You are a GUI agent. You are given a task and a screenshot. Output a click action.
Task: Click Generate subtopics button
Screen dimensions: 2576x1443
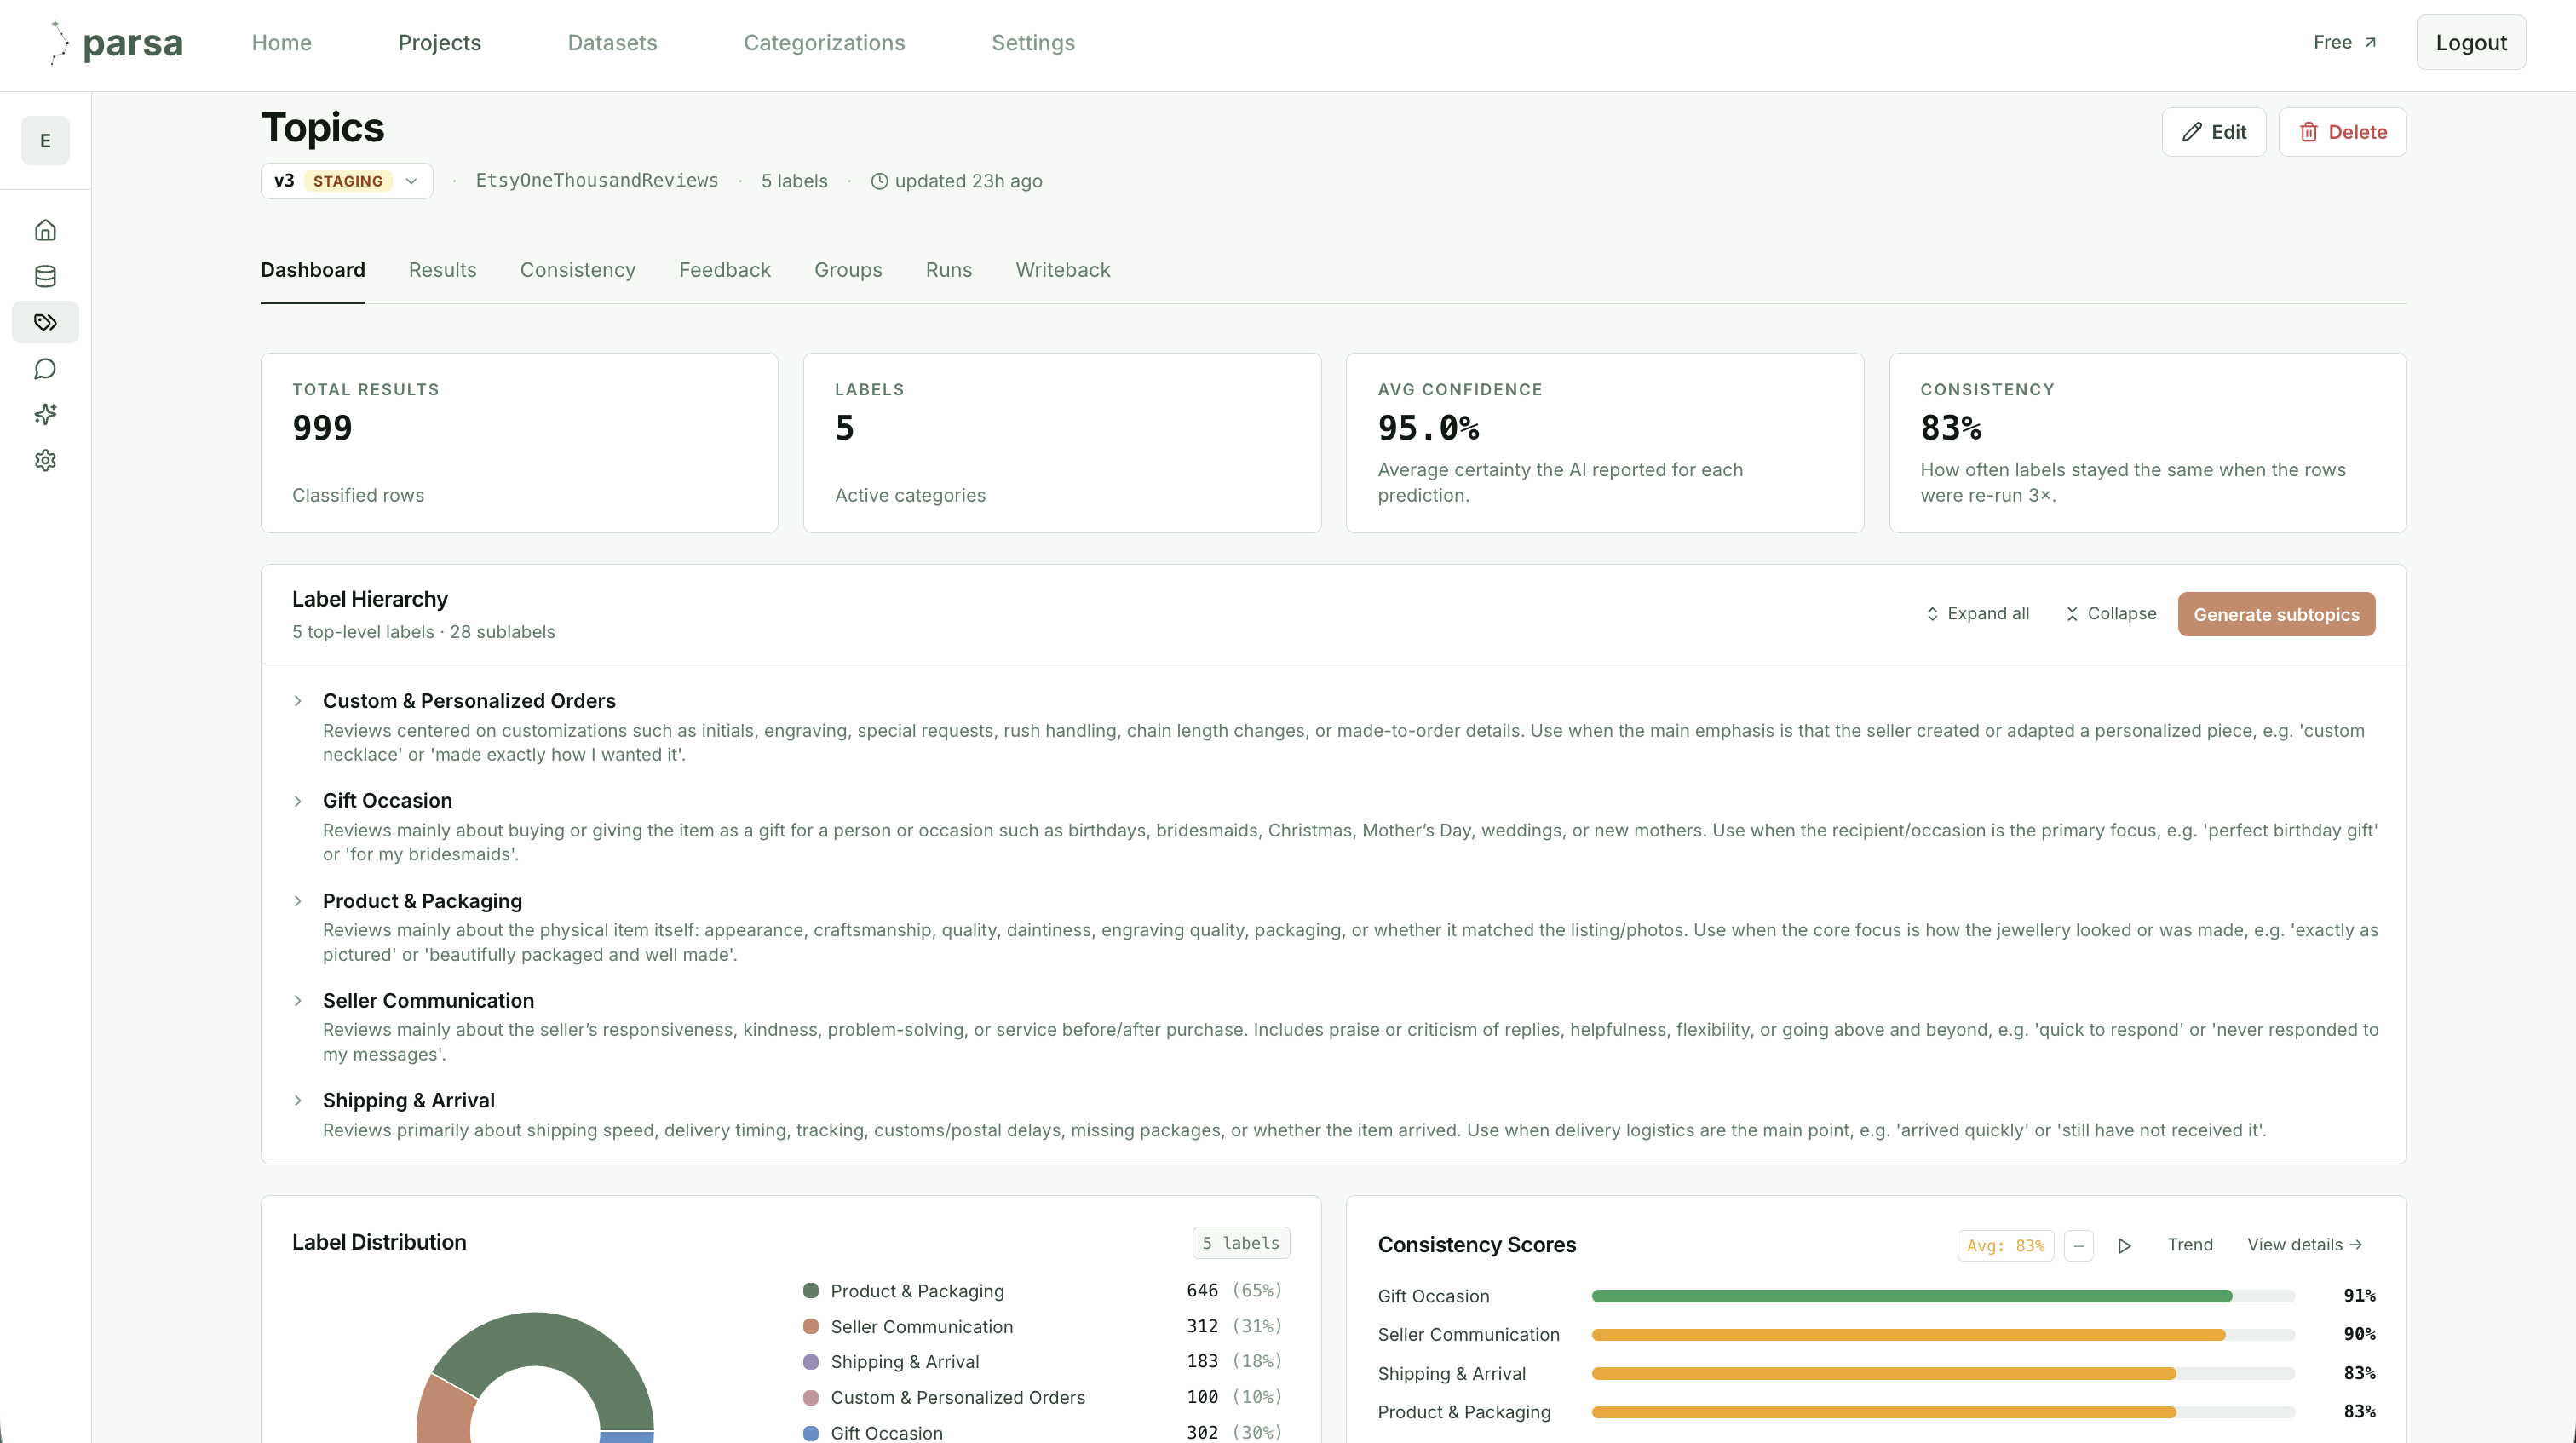click(x=2276, y=614)
